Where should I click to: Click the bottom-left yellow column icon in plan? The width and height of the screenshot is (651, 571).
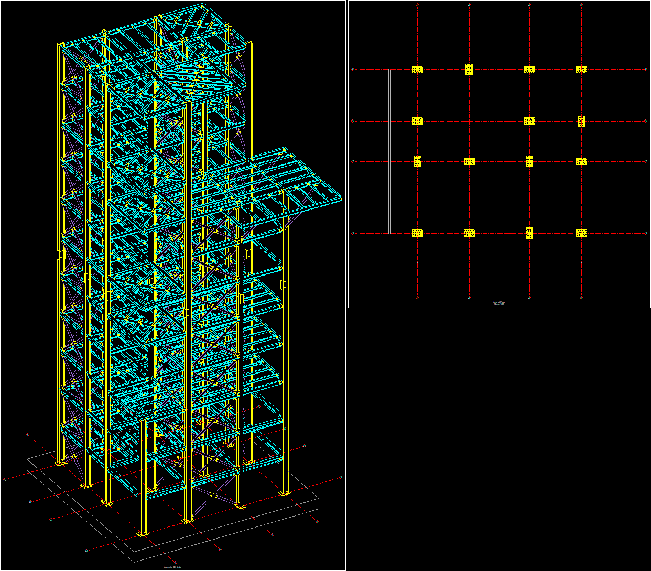(417, 232)
